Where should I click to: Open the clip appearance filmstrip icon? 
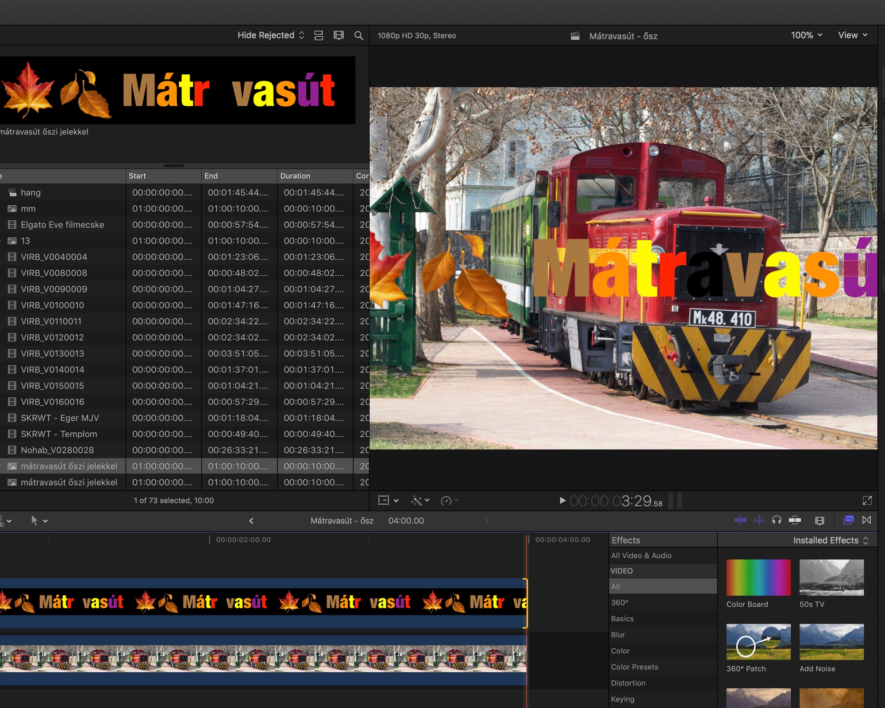coord(820,520)
